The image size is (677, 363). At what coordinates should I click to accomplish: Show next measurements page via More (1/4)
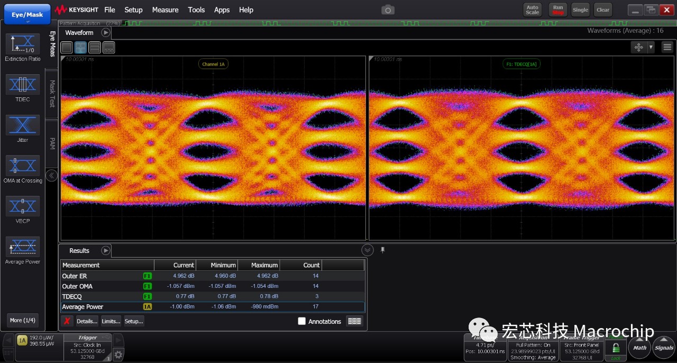(x=23, y=320)
